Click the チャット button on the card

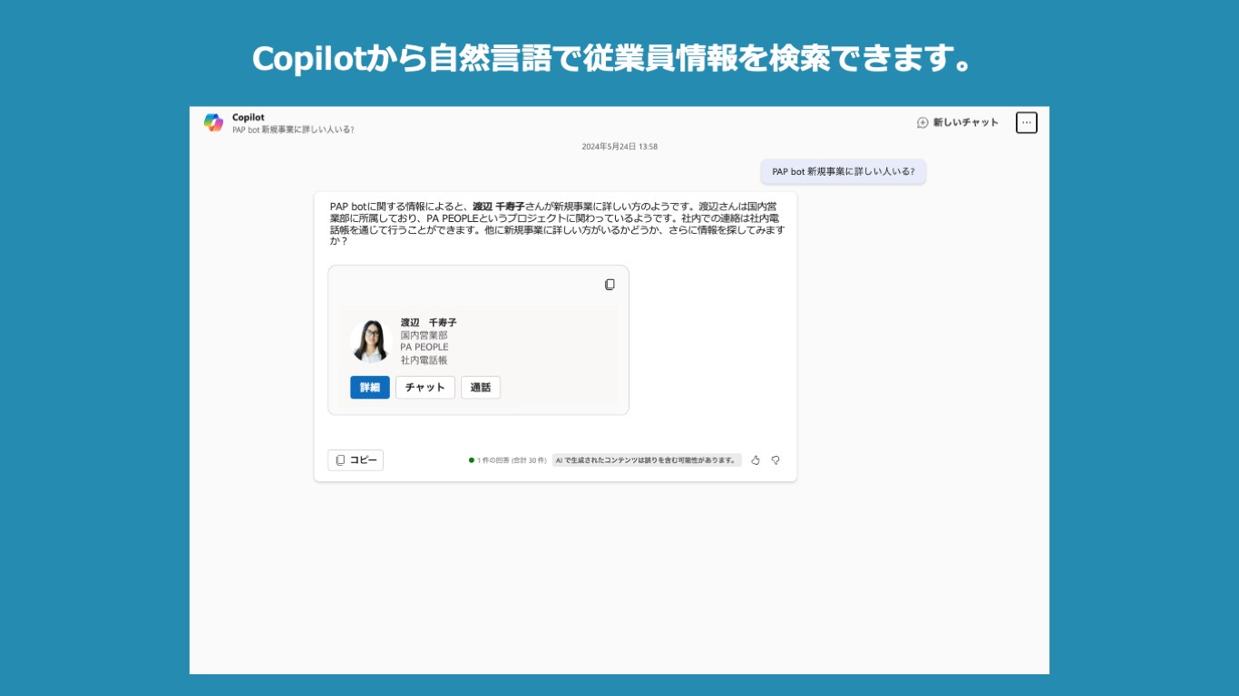[x=425, y=387]
